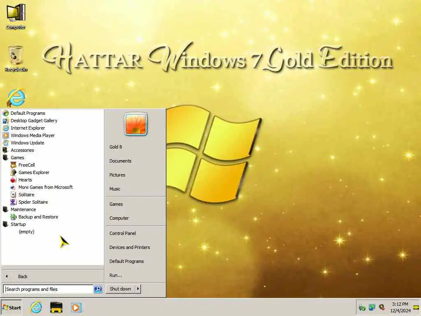This screenshot has width=421, height=316.
Task: Click the Start button
Action: coord(11,307)
